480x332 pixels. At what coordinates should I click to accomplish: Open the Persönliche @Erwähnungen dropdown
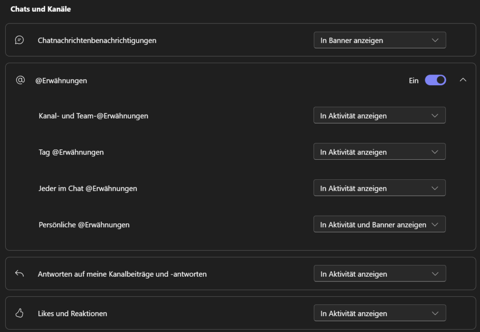(x=380, y=224)
